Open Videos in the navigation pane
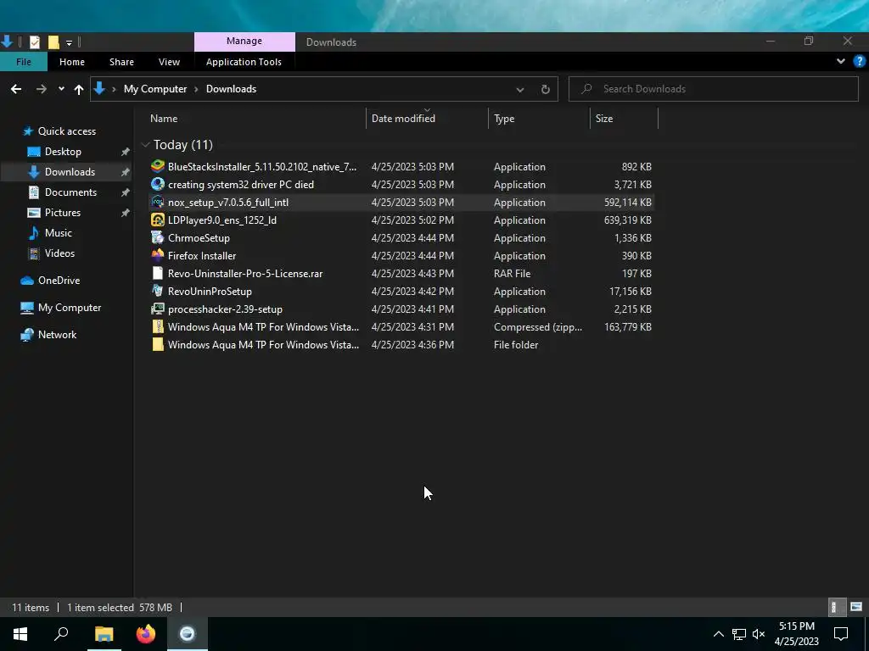Screen dimensions: 869x651 (59, 253)
